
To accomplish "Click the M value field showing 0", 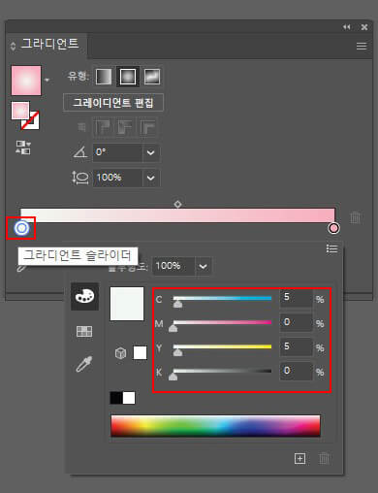I will click(297, 322).
